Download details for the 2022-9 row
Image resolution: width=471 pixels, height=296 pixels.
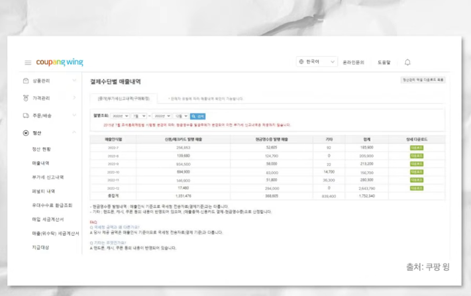tap(417, 164)
